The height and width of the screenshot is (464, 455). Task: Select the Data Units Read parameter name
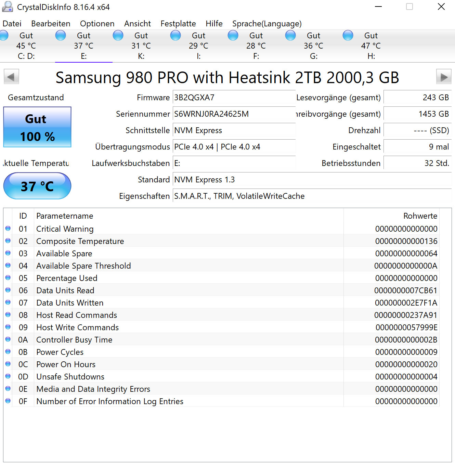(x=65, y=291)
